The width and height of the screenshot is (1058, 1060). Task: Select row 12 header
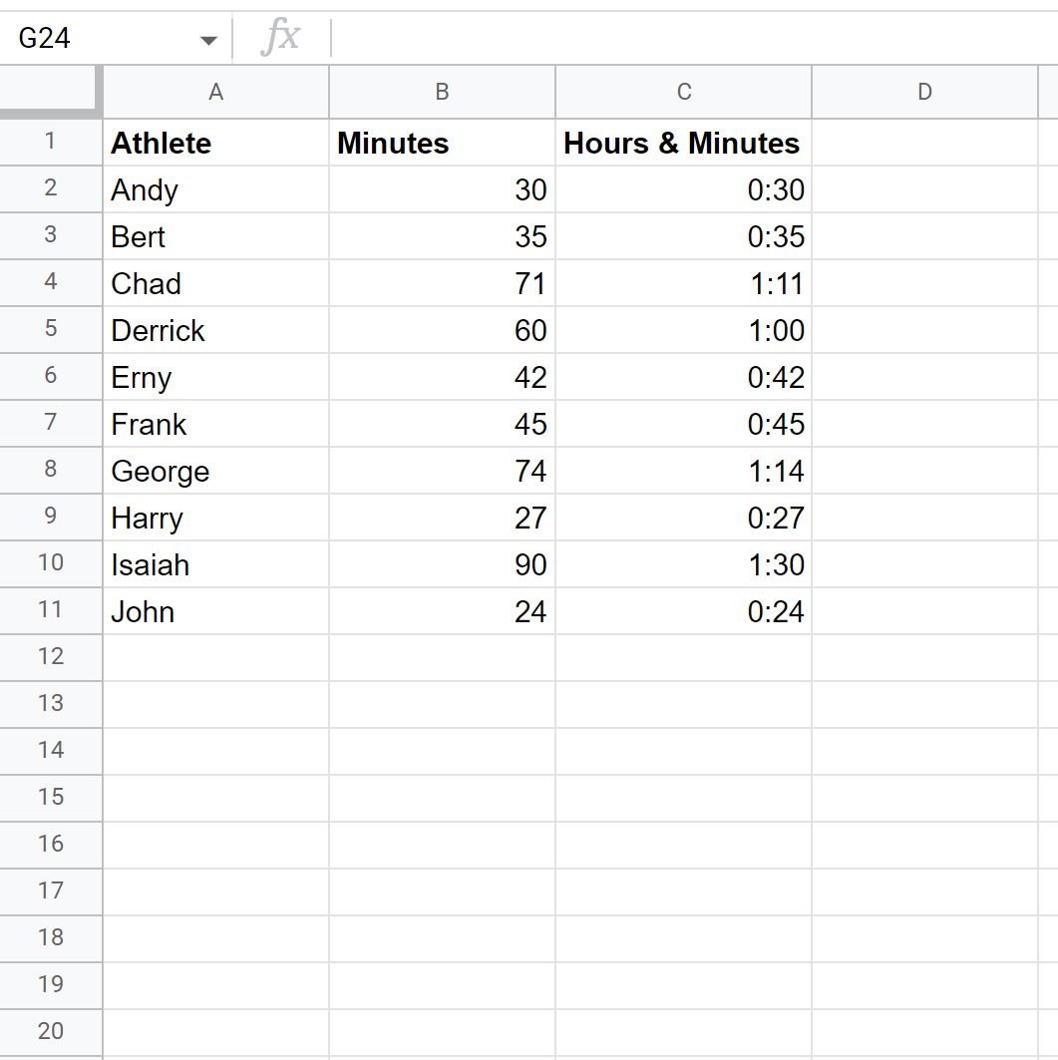point(51,657)
